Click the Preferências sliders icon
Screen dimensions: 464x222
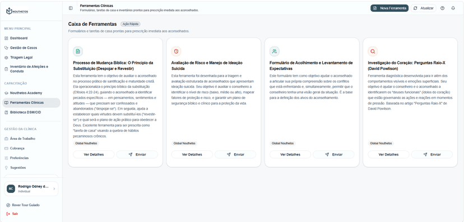tap(6, 158)
